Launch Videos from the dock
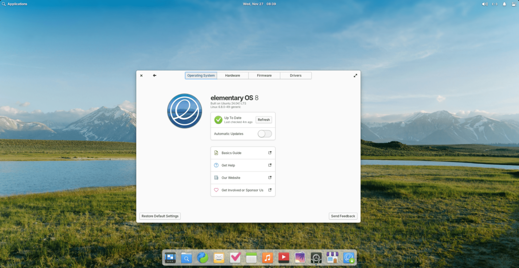The height and width of the screenshot is (268, 519). click(x=283, y=257)
